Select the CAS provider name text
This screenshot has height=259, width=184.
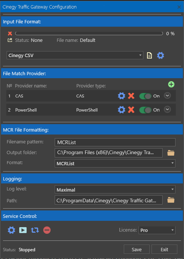coord(19,96)
